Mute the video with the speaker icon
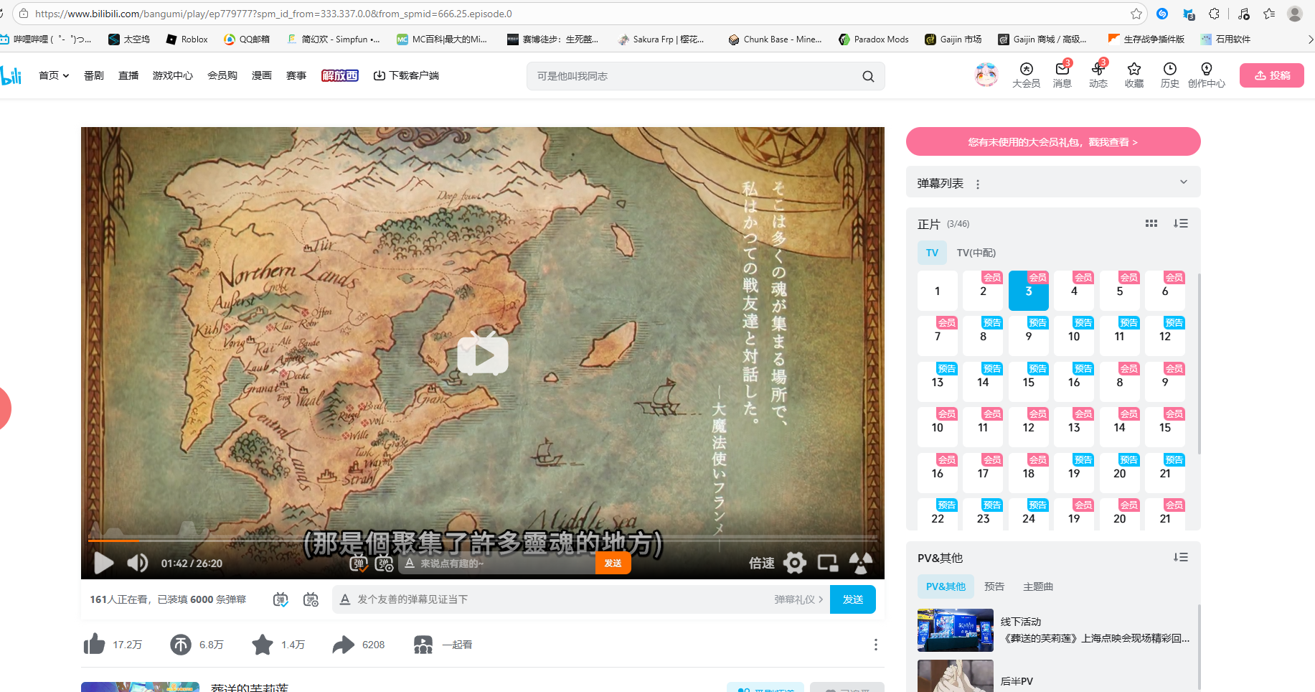The height and width of the screenshot is (692, 1315). [x=137, y=564]
